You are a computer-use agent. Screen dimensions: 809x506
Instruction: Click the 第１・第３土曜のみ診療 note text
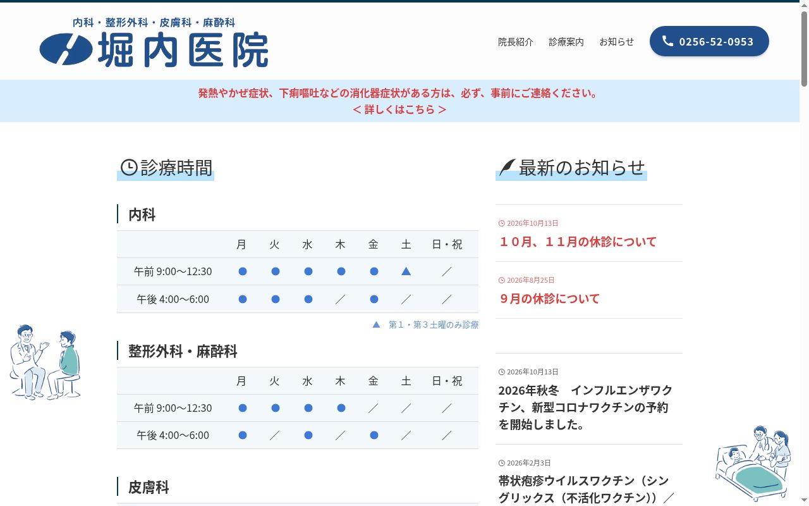pyautogui.click(x=434, y=324)
